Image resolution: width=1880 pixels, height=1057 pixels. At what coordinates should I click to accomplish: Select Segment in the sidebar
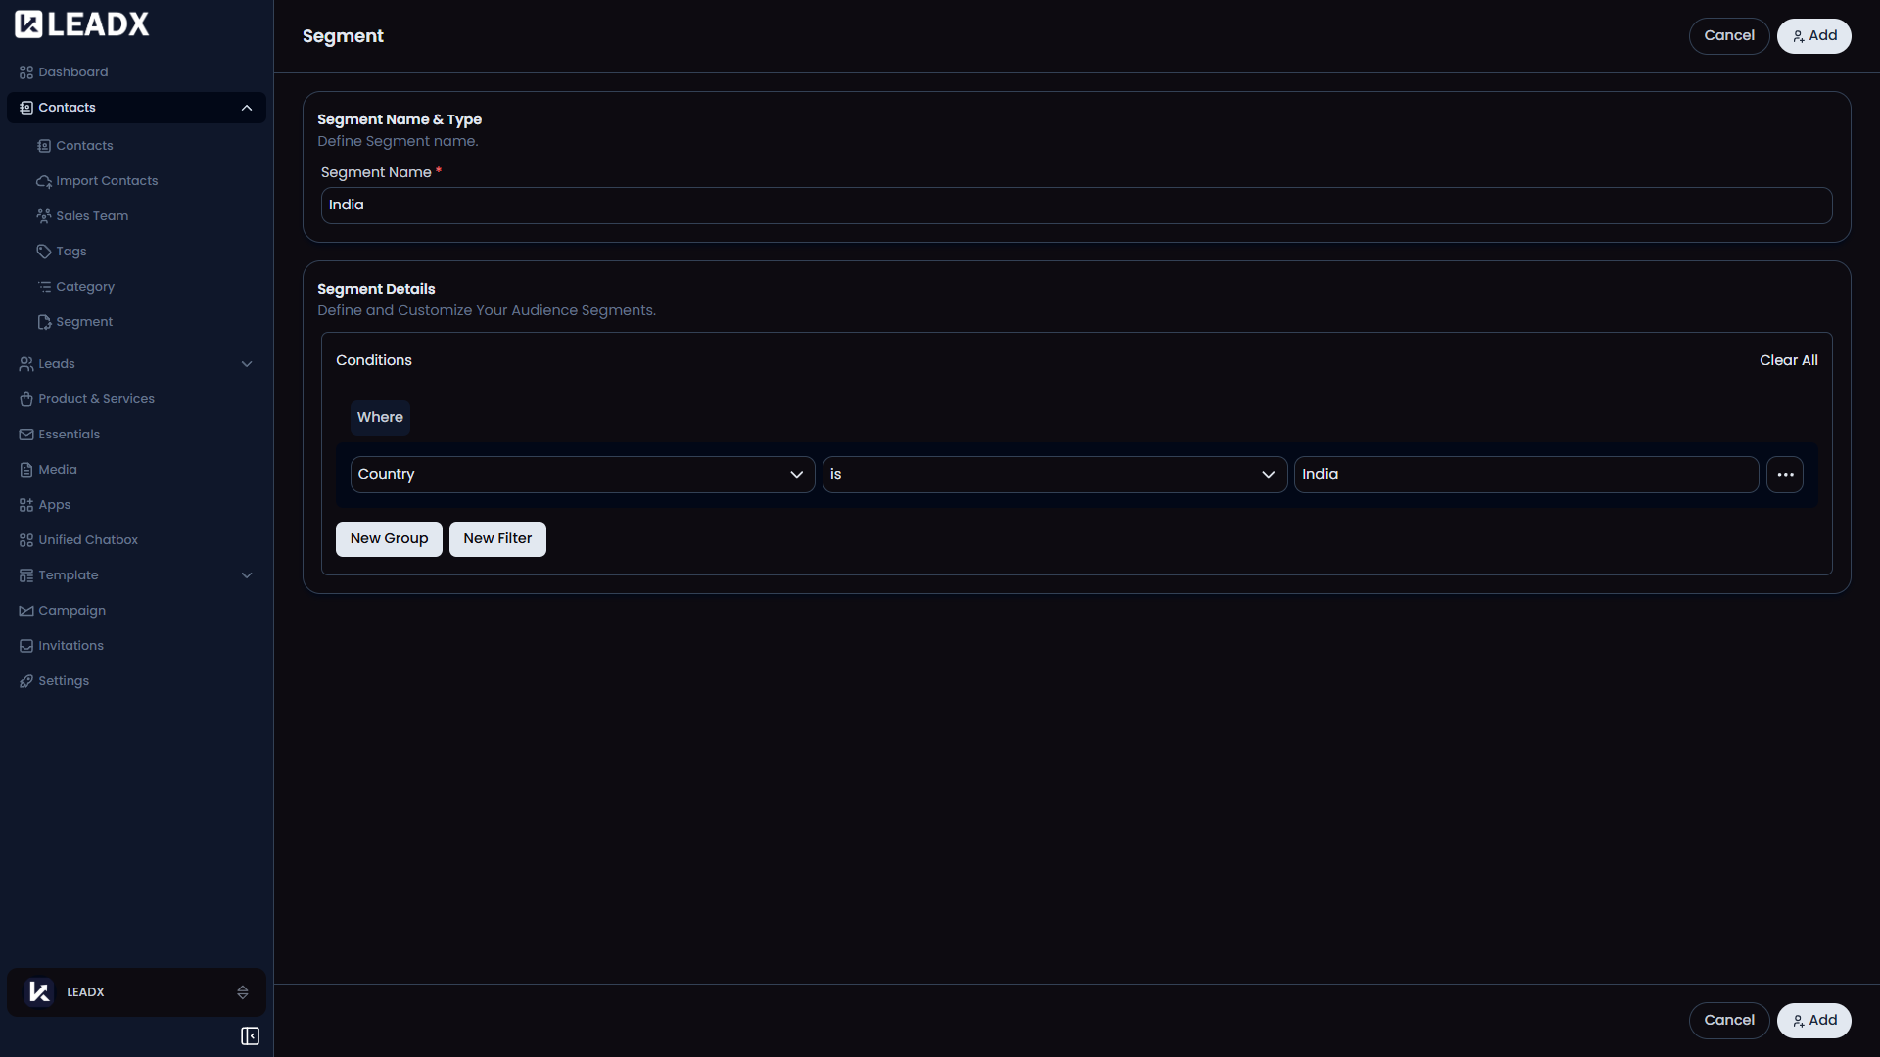pyautogui.click(x=83, y=321)
